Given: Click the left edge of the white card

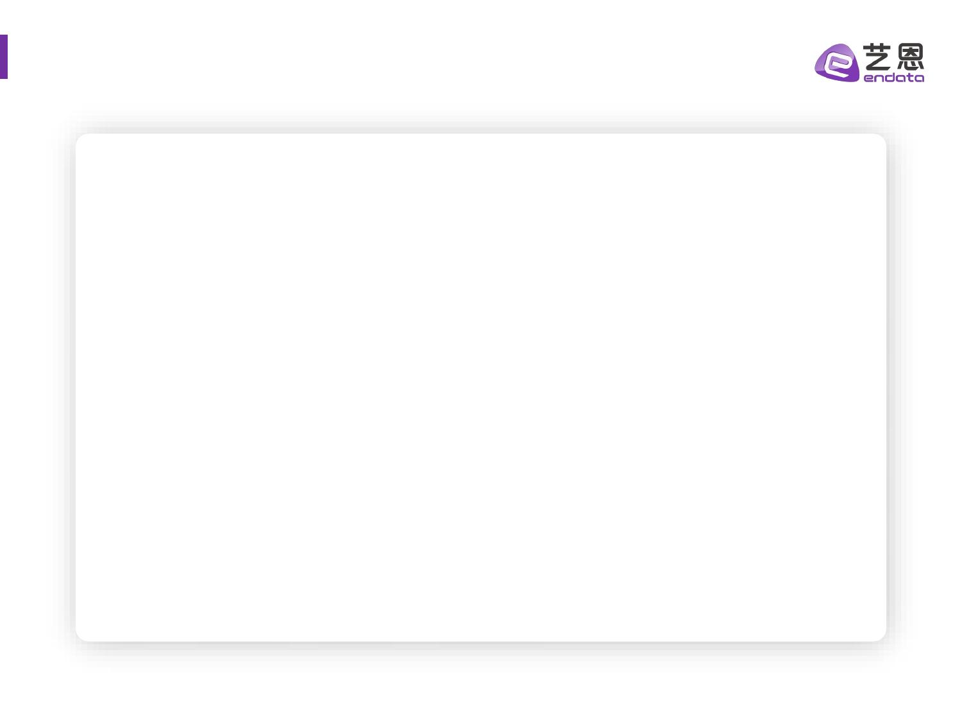Looking at the screenshot, I should coord(76,387).
